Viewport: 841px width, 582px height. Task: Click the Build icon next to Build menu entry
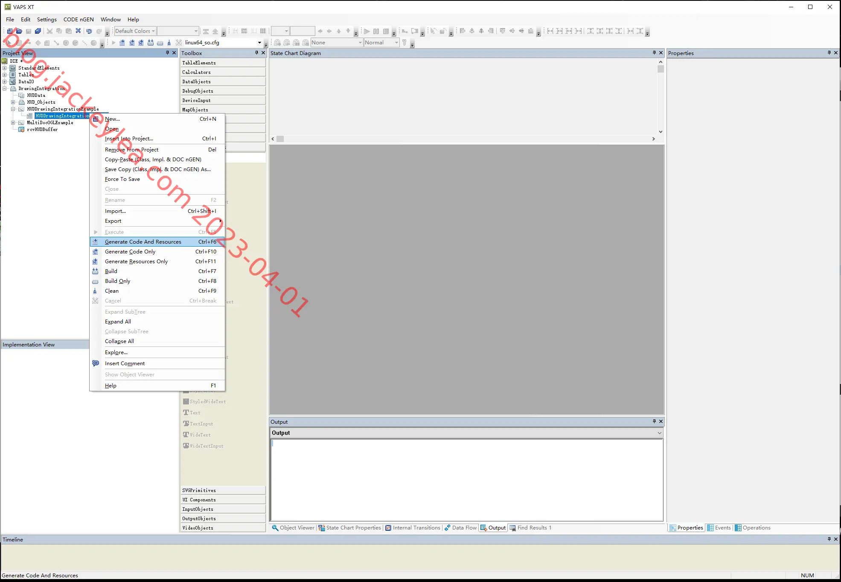point(95,271)
